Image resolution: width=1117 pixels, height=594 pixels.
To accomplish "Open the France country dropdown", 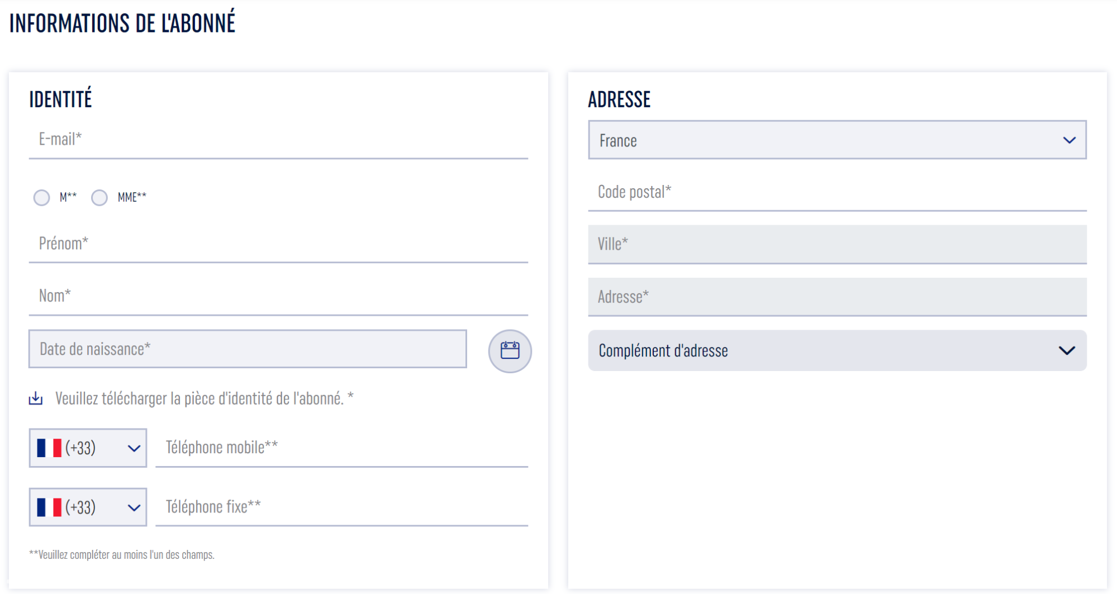I will (837, 140).
